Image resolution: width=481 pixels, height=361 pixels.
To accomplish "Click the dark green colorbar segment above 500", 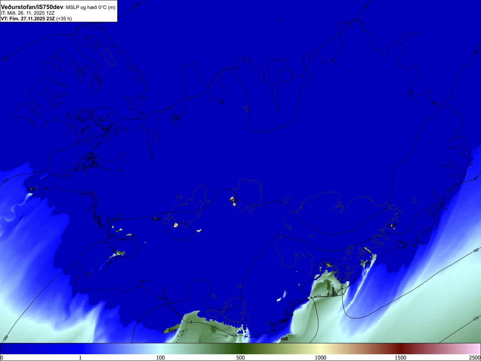I will tap(240, 349).
